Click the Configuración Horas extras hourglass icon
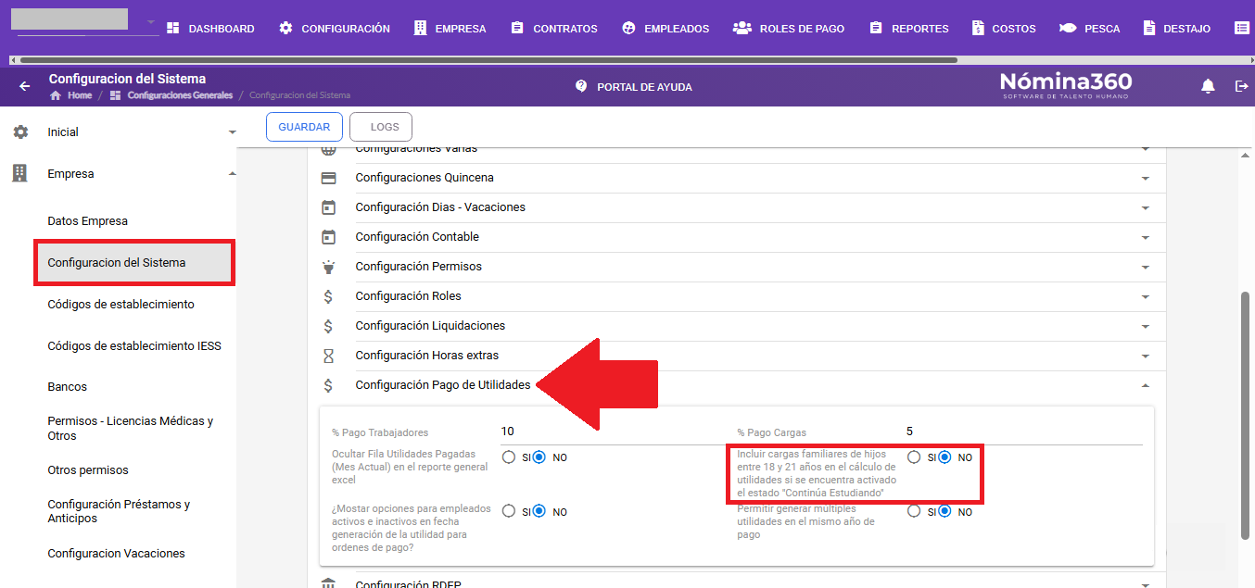 click(328, 356)
